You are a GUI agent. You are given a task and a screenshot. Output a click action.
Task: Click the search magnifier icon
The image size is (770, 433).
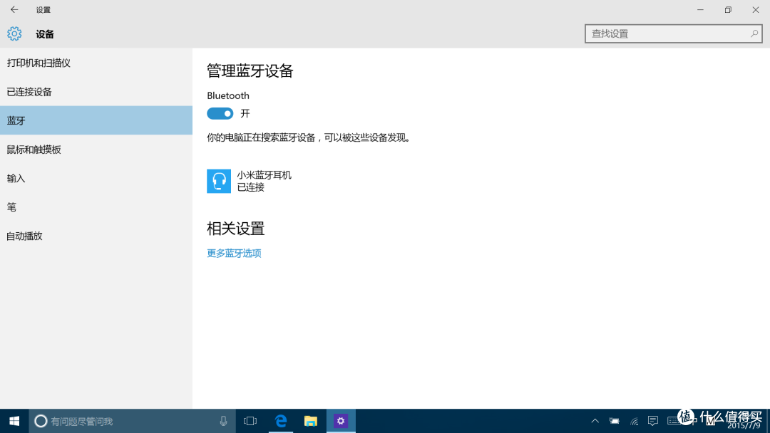pyautogui.click(x=754, y=34)
